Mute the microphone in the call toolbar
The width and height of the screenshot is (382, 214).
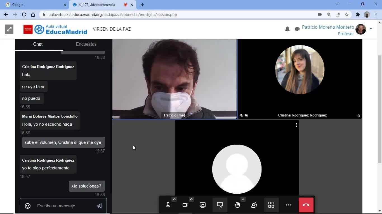pyautogui.click(x=168, y=205)
